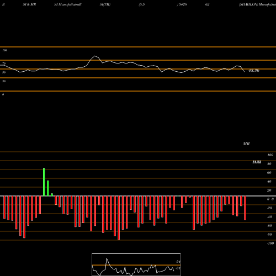
Task: Click the RSI line peak above 70
Action: 95,56
